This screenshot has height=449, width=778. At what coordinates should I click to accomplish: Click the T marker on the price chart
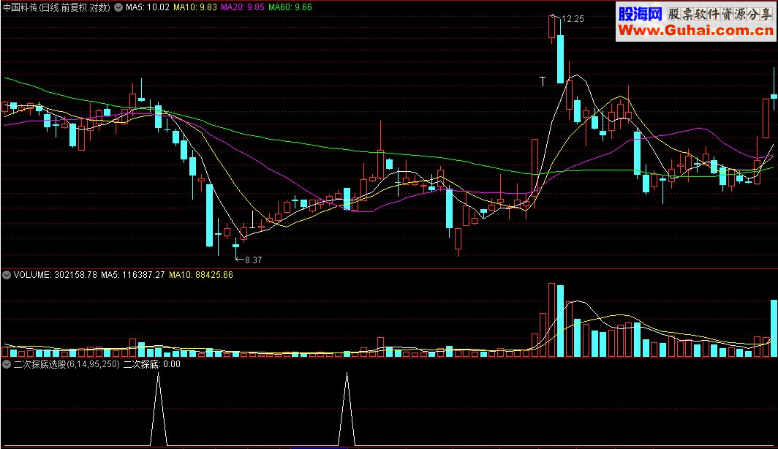[543, 81]
